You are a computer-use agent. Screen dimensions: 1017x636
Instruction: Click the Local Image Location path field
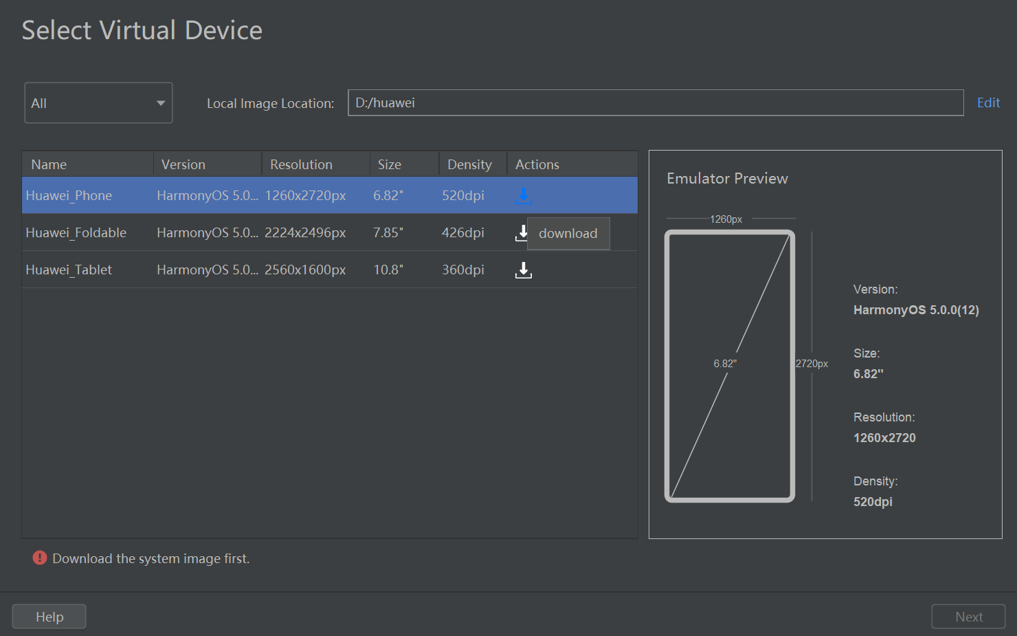656,102
